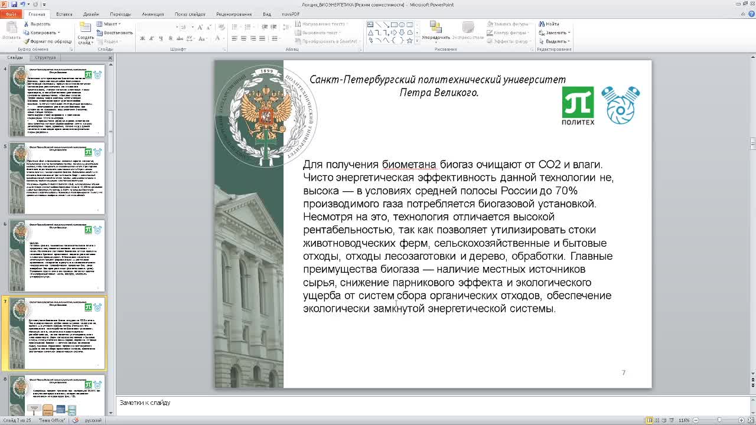This screenshot has width=756, height=425.
Task: Click the Cut (Вырезать) scissors button
Action: 37,24
